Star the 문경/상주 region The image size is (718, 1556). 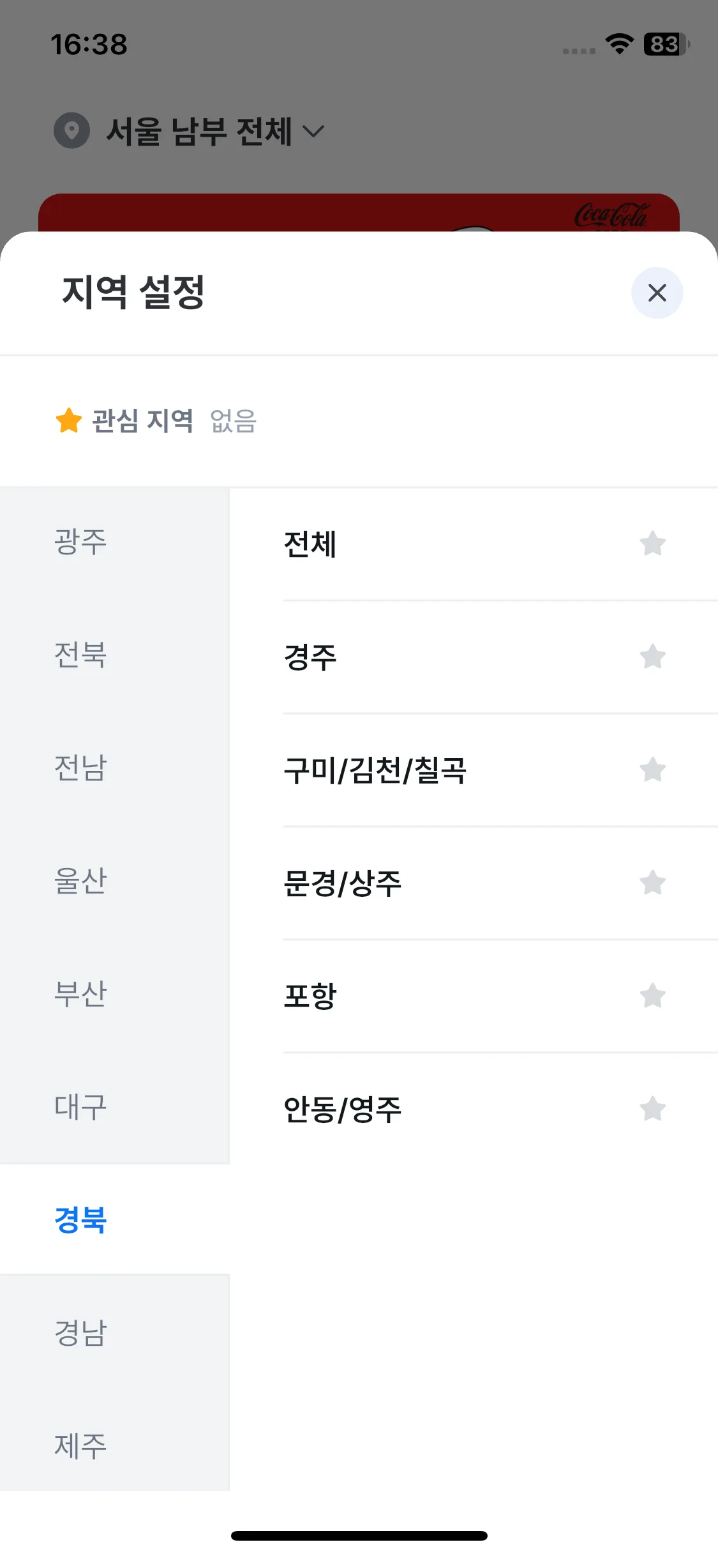[652, 883]
